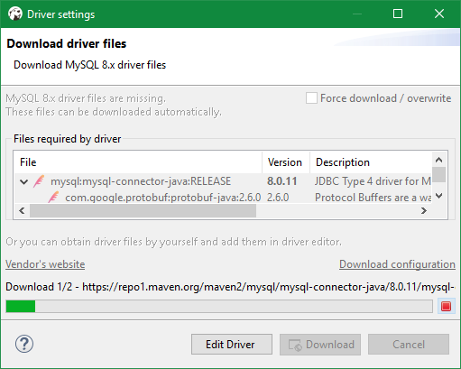
Task: Click the files list scroll down arrow
Action: coord(439,196)
